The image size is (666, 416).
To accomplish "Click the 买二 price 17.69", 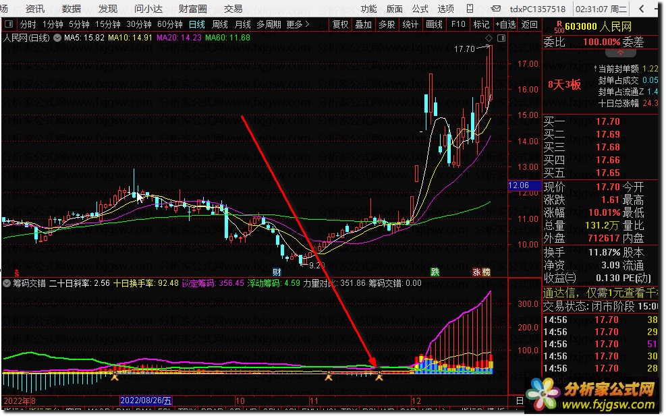I will click(608, 134).
